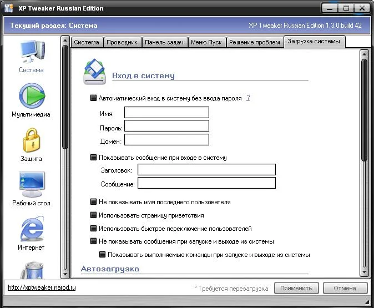
Task: Open the Решение проблем tab
Action: click(255, 42)
